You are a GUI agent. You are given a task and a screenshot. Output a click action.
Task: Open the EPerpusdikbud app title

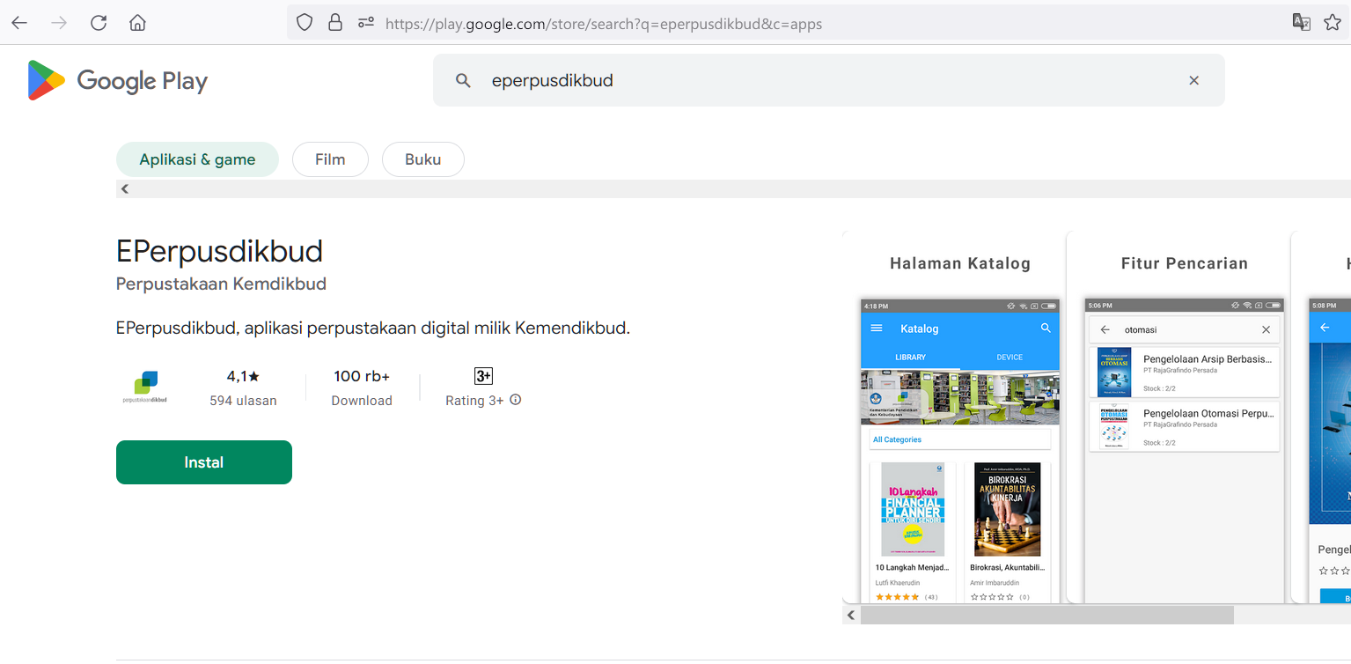(x=219, y=252)
